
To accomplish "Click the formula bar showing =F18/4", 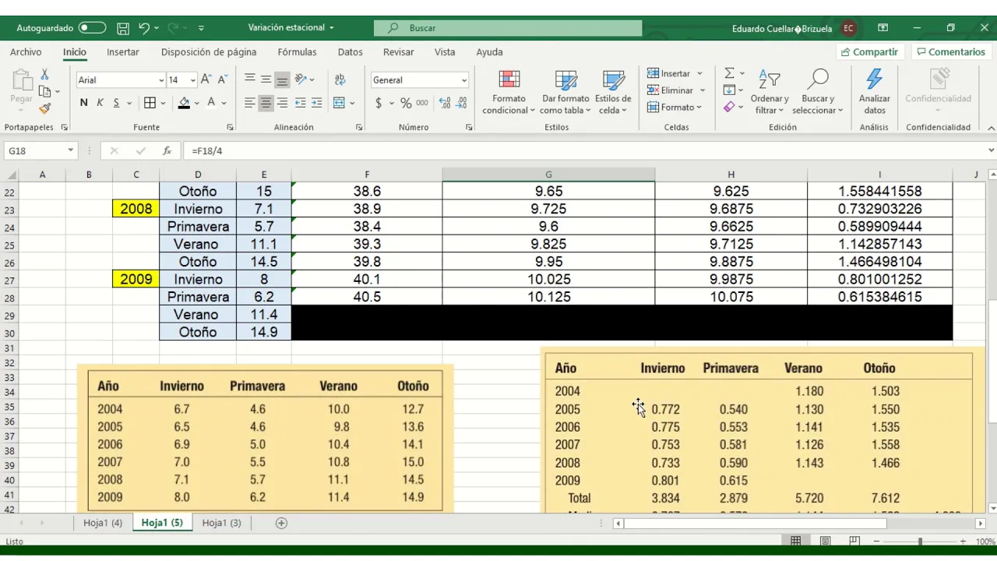I will [x=584, y=151].
